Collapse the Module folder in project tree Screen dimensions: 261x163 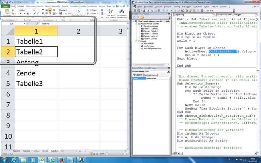136,41
